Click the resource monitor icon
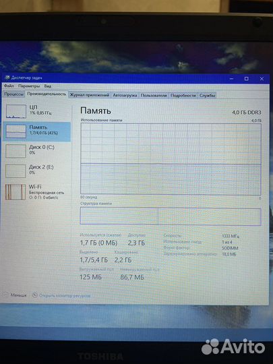This screenshot has height=364, width=273. click(x=35, y=295)
